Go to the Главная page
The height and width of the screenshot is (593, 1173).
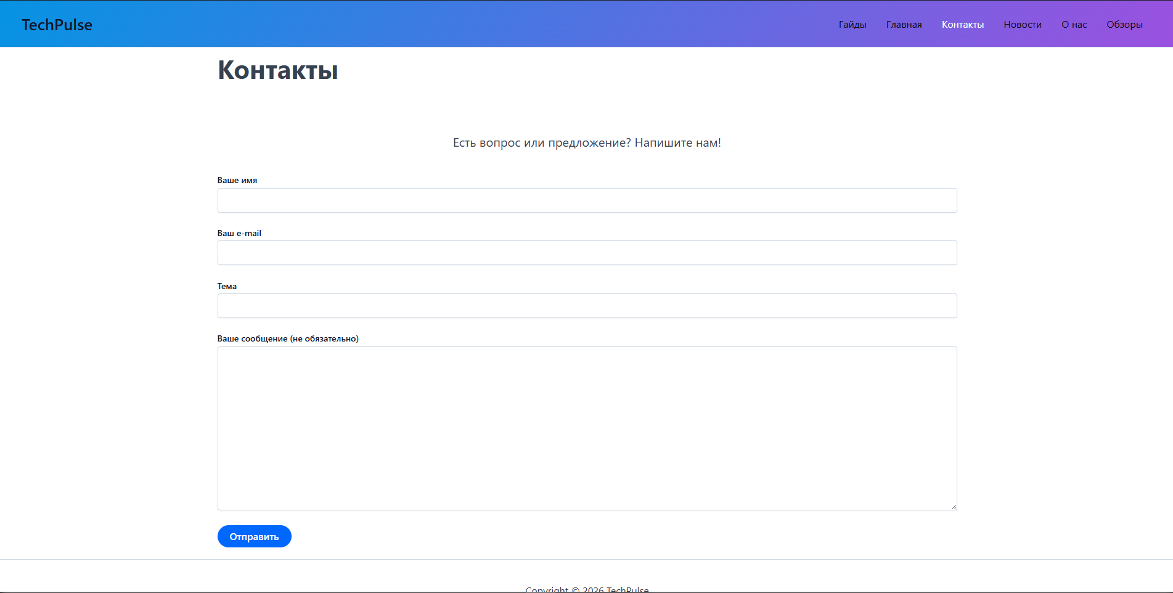tap(904, 25)
